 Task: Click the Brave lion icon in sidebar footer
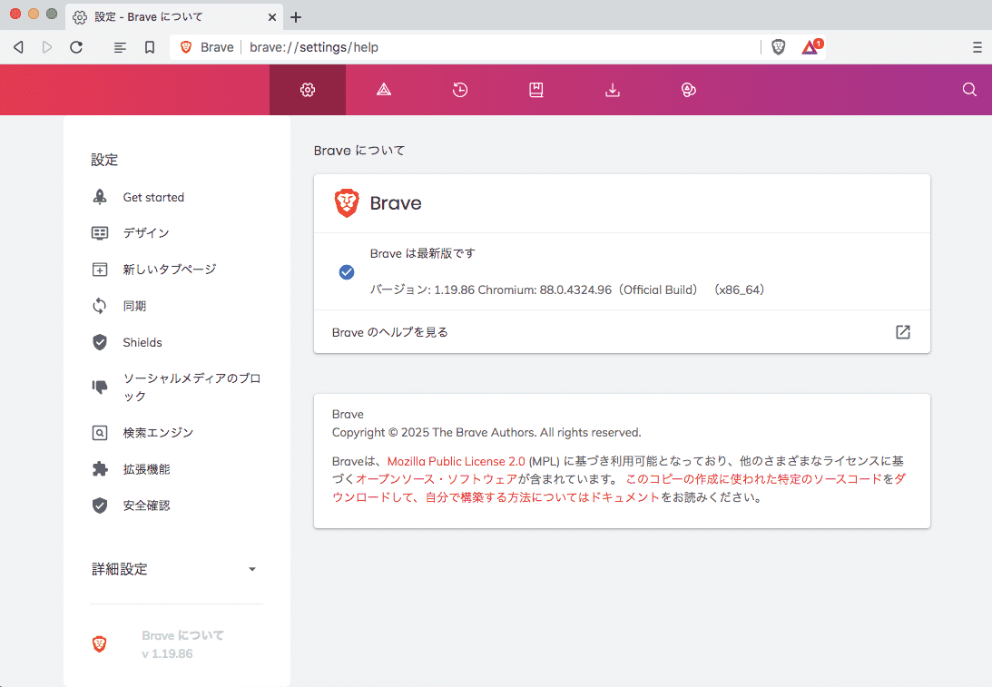[x=99, y=644]
